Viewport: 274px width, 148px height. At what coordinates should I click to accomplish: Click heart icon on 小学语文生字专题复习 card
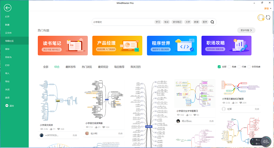click(195, 115)
